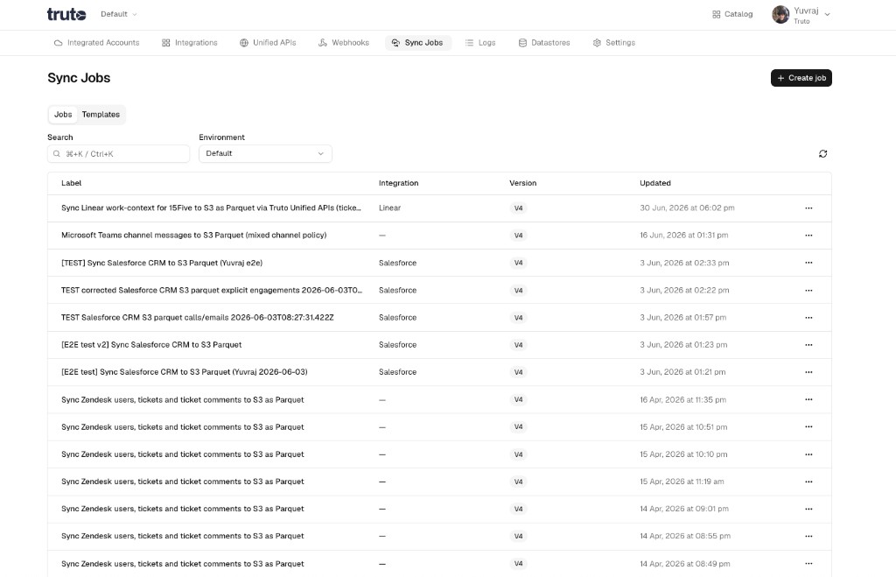Image resolution: width=896 pixels, height=577 pixels.
Task: Open TEST corrected Salesforce CRM S3 parquet job
Action: point(212,291)
